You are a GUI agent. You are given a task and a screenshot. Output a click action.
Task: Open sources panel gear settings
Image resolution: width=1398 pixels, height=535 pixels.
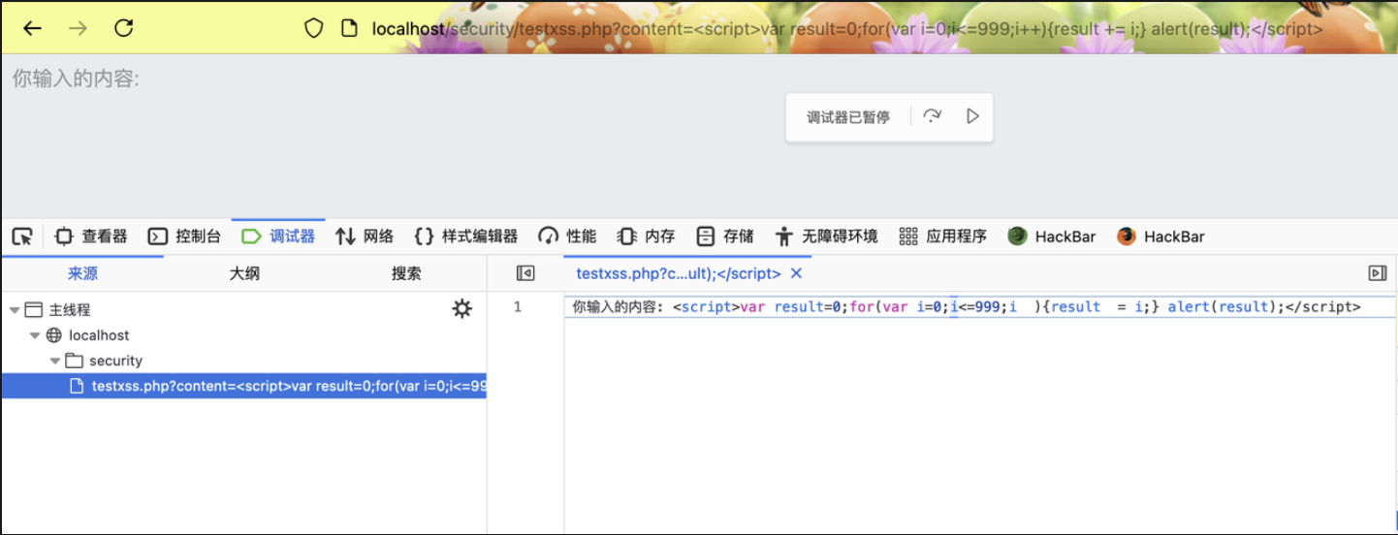[462, 309]
